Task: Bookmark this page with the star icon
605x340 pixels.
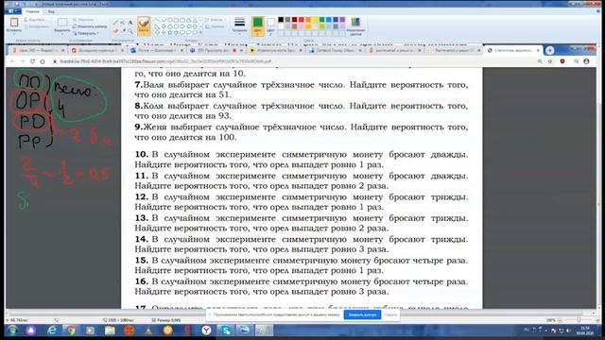Action: 550,61
